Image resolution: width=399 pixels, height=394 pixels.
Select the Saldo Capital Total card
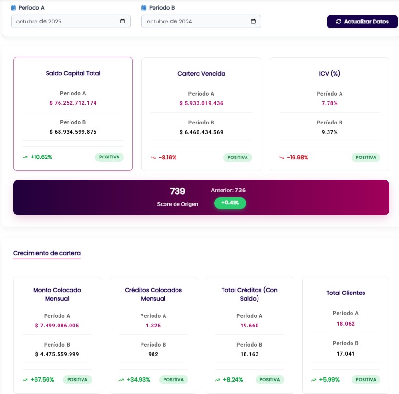click(73, 113)
